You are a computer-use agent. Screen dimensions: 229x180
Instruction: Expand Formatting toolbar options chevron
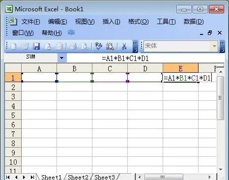pyautogui.click(x=222, y=46)
